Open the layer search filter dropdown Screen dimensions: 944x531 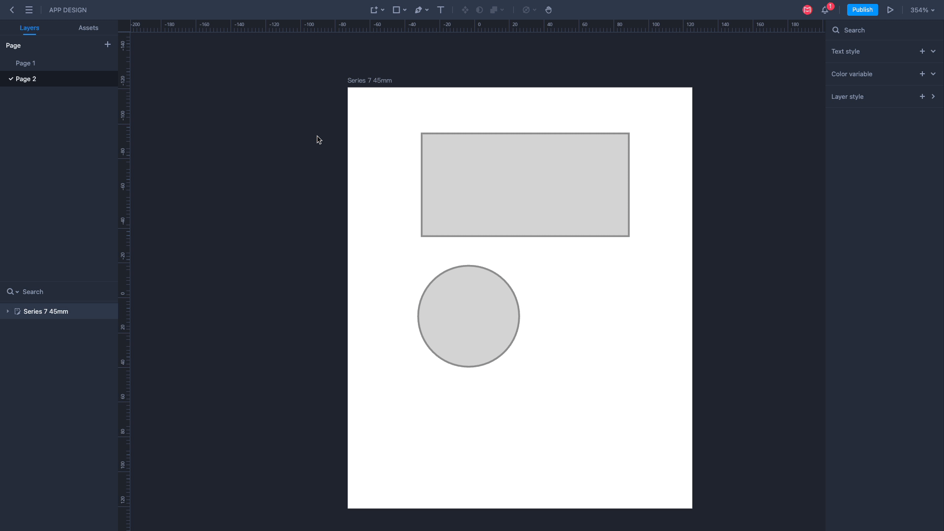pyautogui.click(x=13, y=292)
